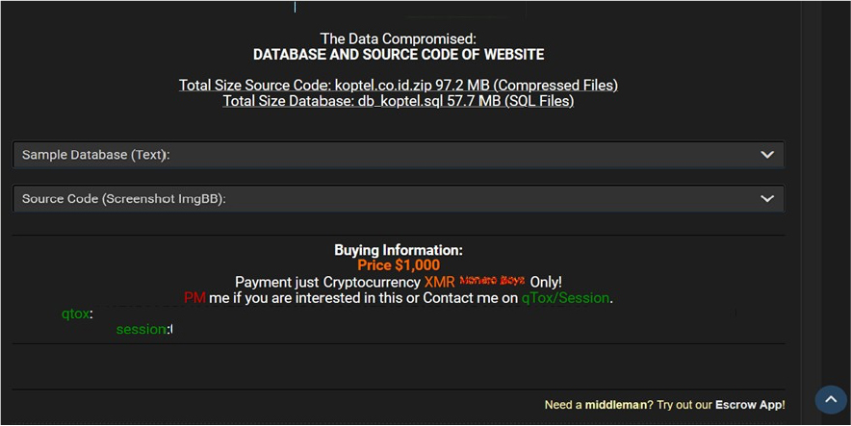Expand the Source Code chevron arrow

click(x=766, y=199)
